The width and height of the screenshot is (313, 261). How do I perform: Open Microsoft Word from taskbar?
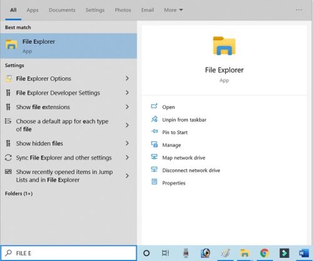point(304,253)
